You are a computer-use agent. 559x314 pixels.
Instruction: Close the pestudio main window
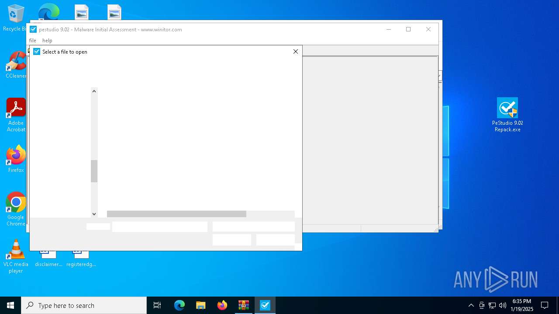click(x=428, y=29)
